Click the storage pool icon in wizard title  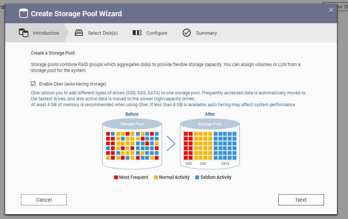(23, 14)
